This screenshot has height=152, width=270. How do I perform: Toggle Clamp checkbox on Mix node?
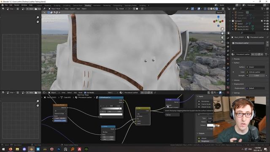pyautogui.click(x=138, y=117)
